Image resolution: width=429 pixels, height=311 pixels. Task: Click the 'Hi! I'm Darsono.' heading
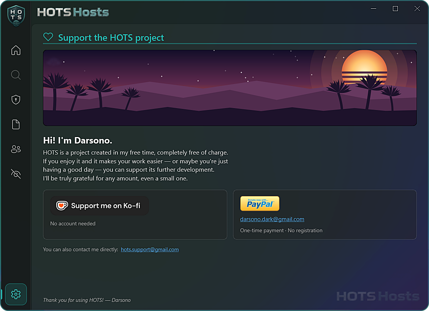point(78,140)
